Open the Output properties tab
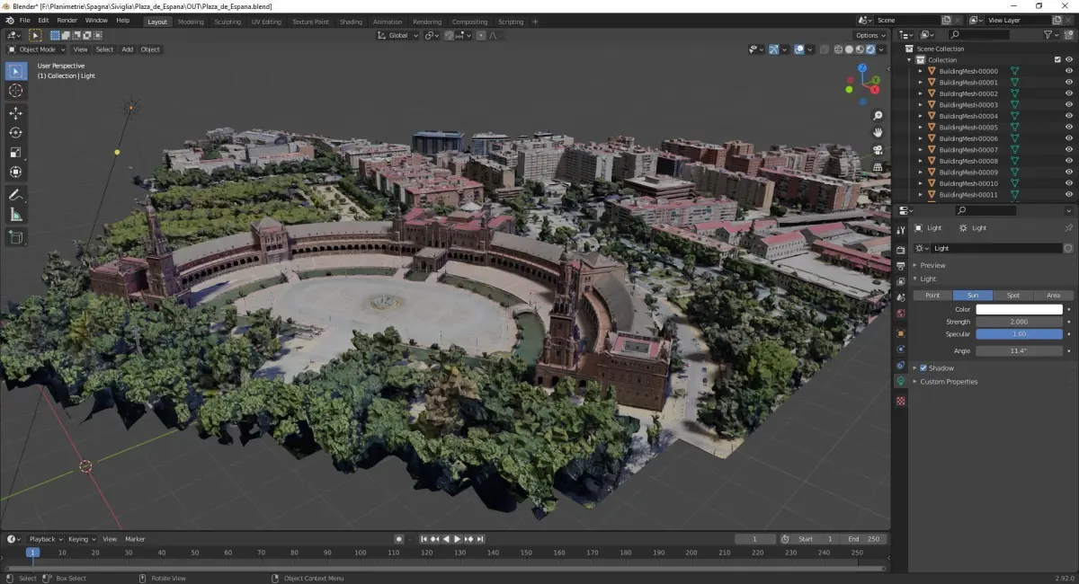Screen dimensions: 1079x584 click(901, 266)
